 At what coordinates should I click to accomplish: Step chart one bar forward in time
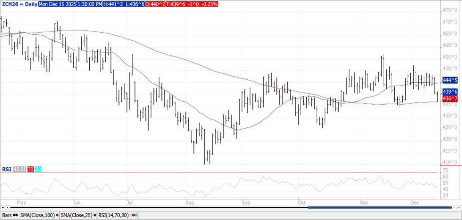coord(454,208)
